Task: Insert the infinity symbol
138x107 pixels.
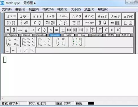Action: click(20, 30)
